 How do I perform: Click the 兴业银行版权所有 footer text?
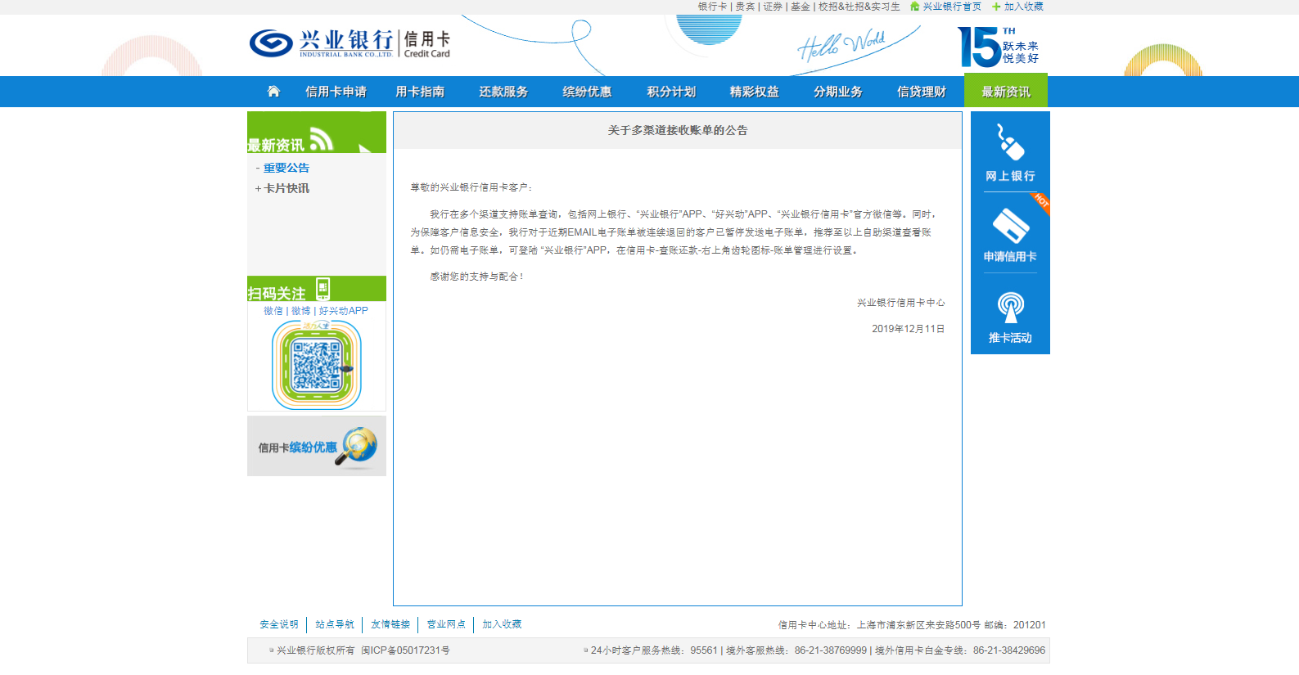point(315,650)
